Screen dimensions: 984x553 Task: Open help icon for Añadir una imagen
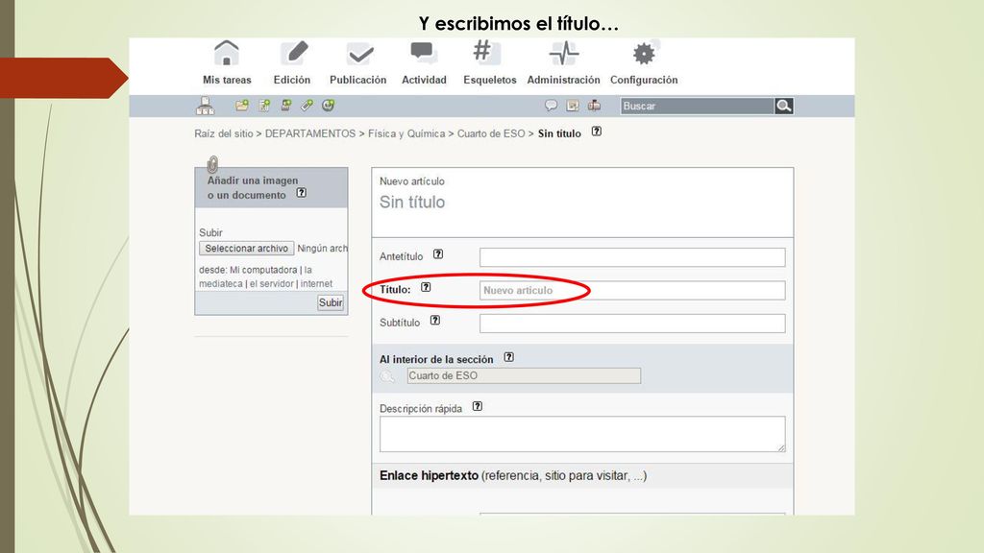click(x=301, y=192)
